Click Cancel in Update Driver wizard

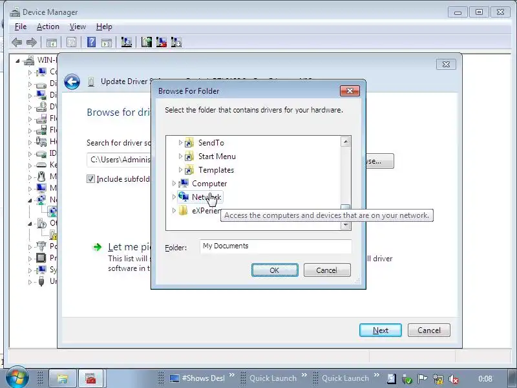tap(429, 330)
